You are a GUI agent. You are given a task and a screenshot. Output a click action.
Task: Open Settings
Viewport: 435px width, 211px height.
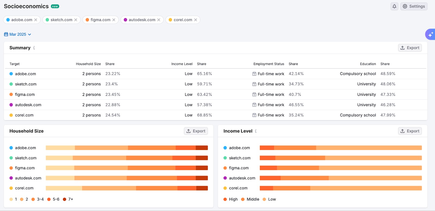[414, 6]
